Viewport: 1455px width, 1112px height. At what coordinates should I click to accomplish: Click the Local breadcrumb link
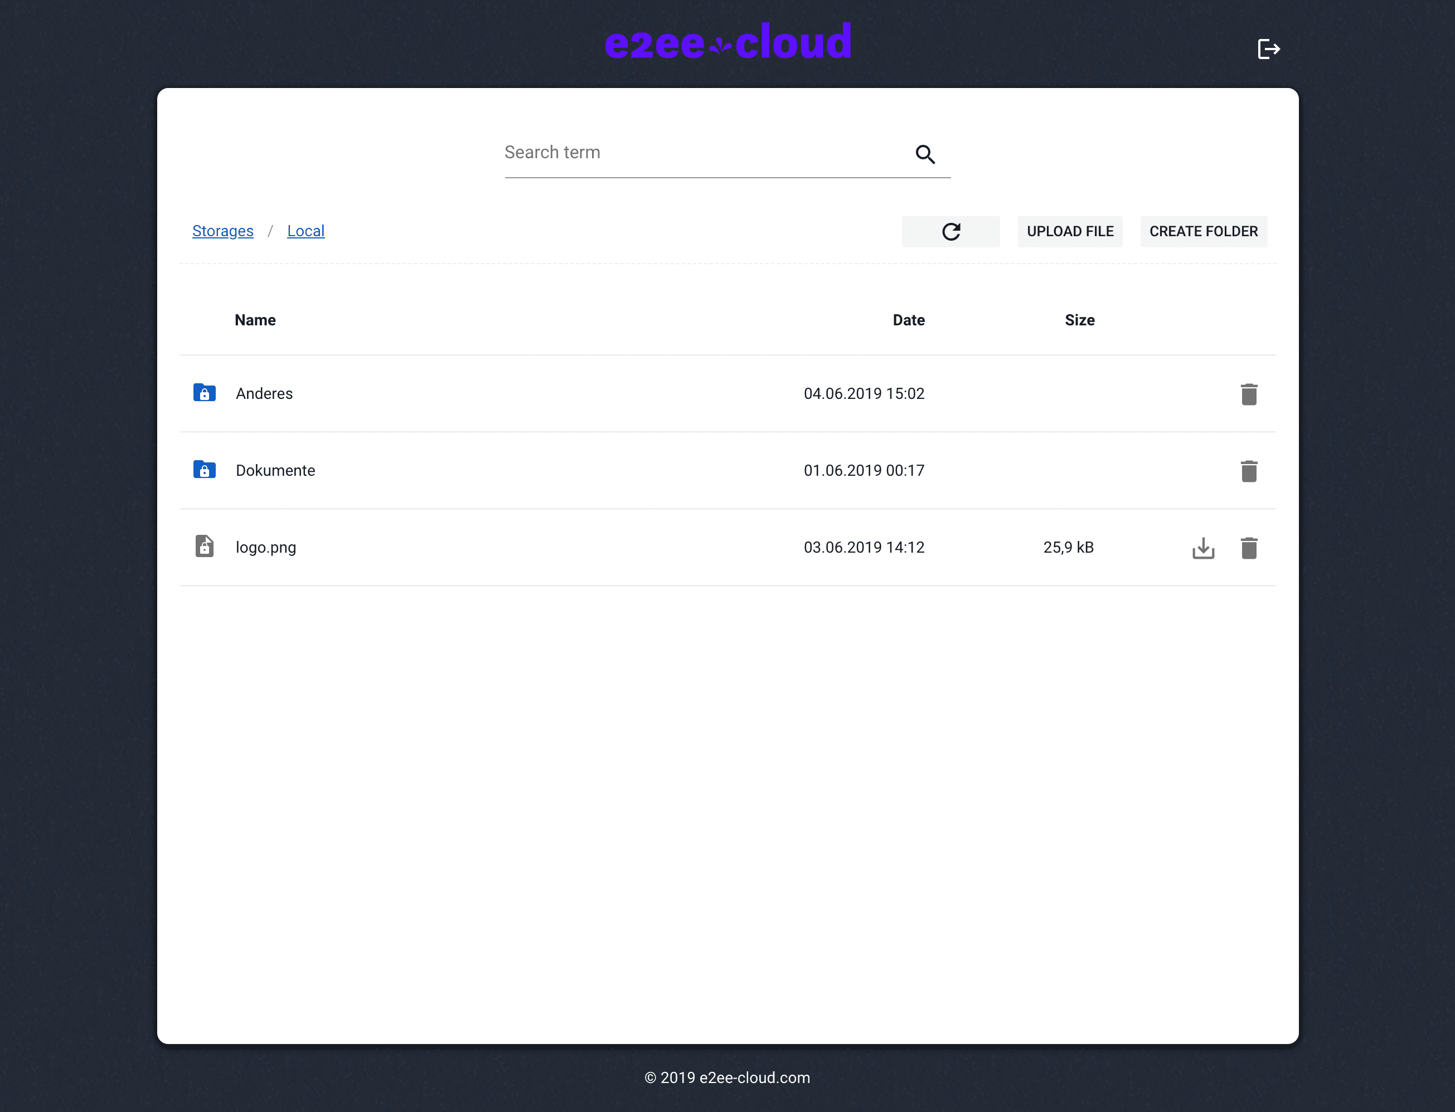click(306, 230)
